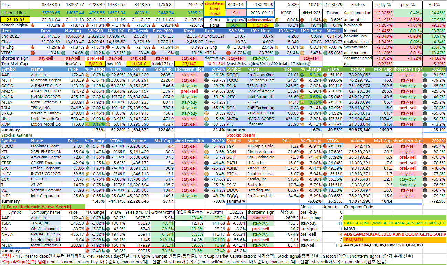
Task: Click orange circle icon in USD Index YTD% cell
Action: 302,53
